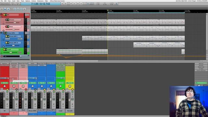Click the last icon in the main toolbar
This screenshot has width=208, height=117.
pyautogui.click(x=24, y=9)
